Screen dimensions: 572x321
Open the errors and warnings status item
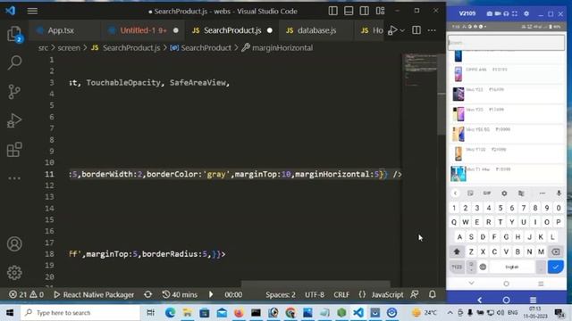coord(26,294)
